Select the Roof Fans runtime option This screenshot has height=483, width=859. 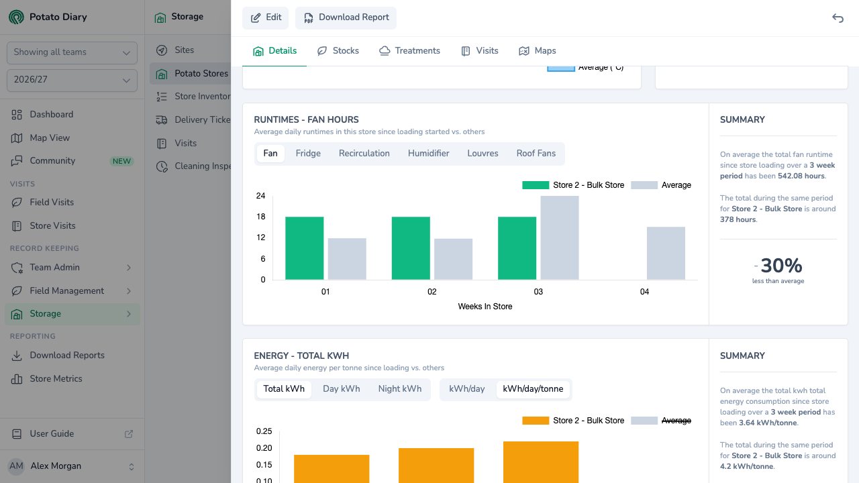point(536,154)
